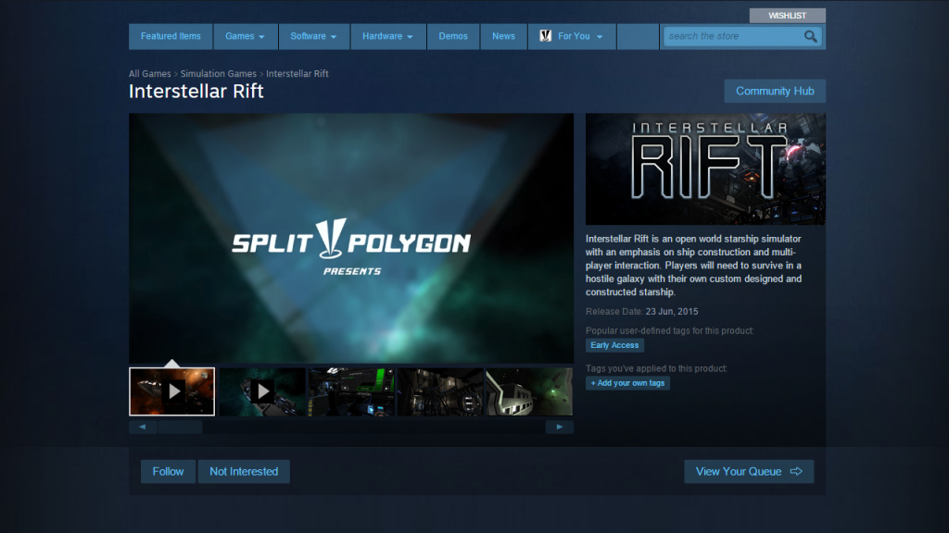Image resolution: width=949 pixels, height=533 pixels.
Task: Click the All Games breadcrumb link
Action: pos(149,74)
